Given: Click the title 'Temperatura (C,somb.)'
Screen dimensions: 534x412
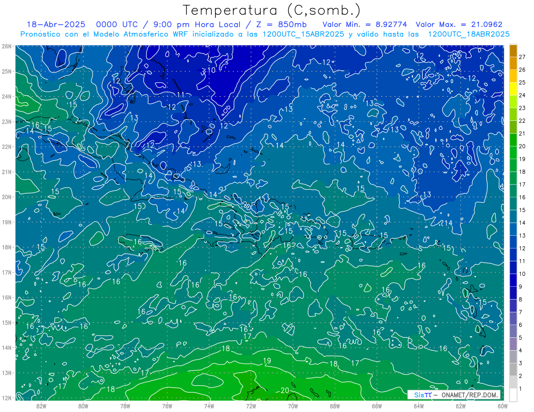Looking at the screenshot, I should 272,10.
